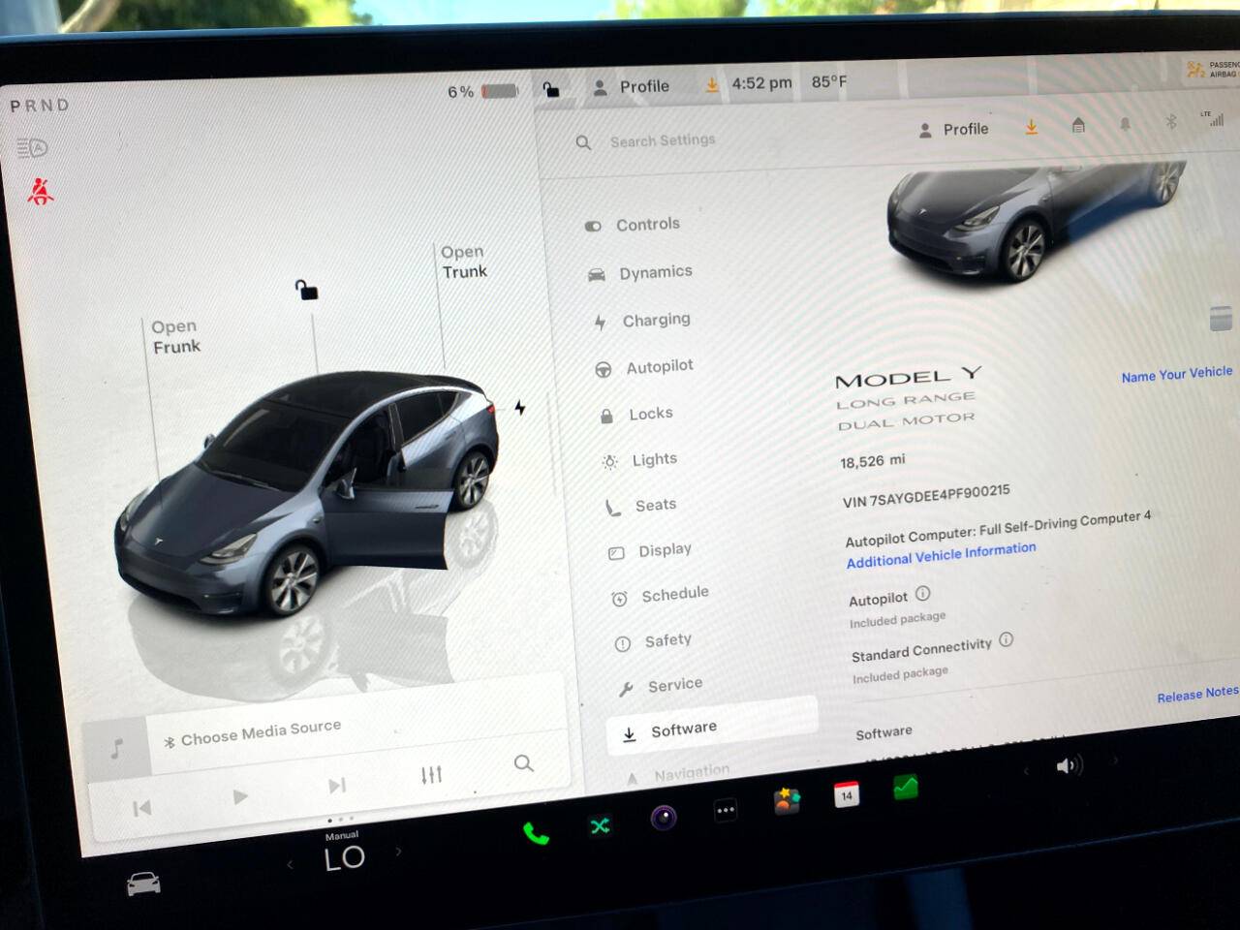1240x930 pixels.
Task: Open the HomeLink garage icon
Action: (1078, 125)
